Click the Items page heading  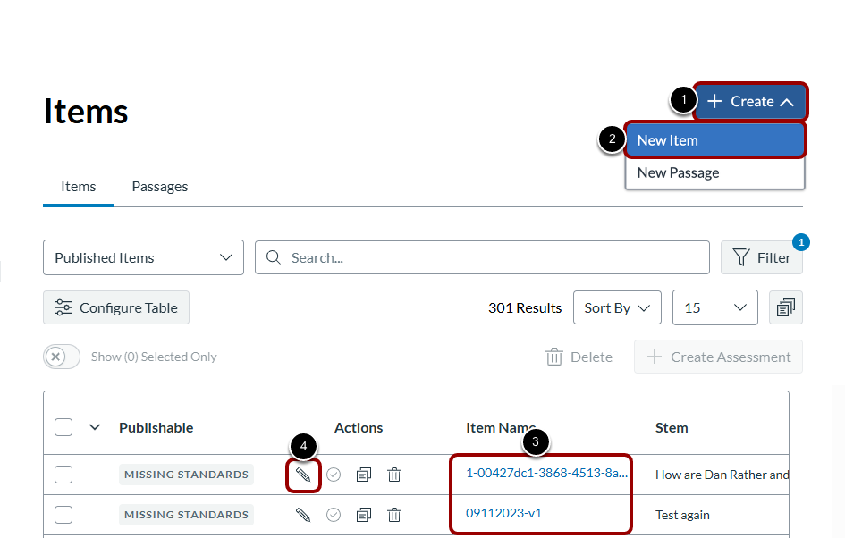pos(86,112)
